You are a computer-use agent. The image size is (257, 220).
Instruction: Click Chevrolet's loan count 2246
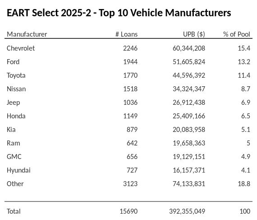pos(130,48)
